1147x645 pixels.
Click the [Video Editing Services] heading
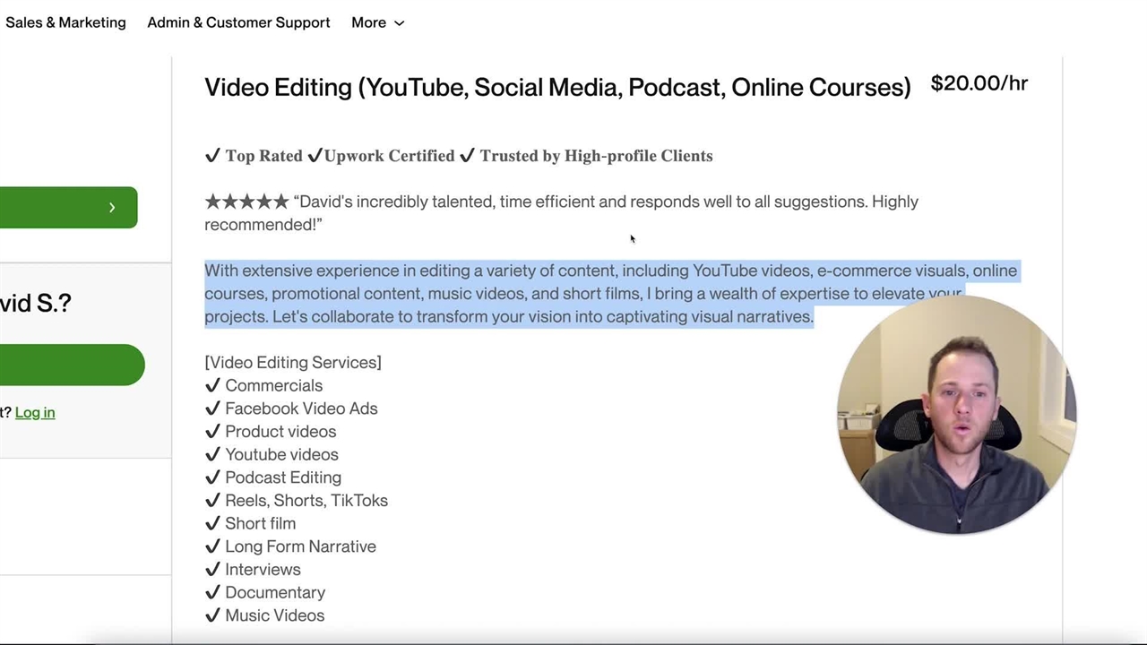pyautogui.click(x=293, y=363)
